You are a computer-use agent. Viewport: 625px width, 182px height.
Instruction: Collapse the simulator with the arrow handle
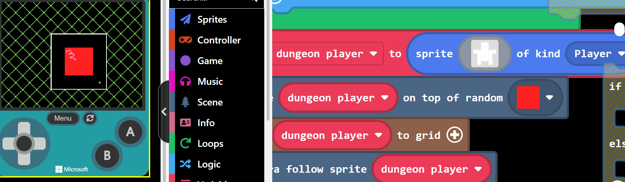tap(164, 111)
